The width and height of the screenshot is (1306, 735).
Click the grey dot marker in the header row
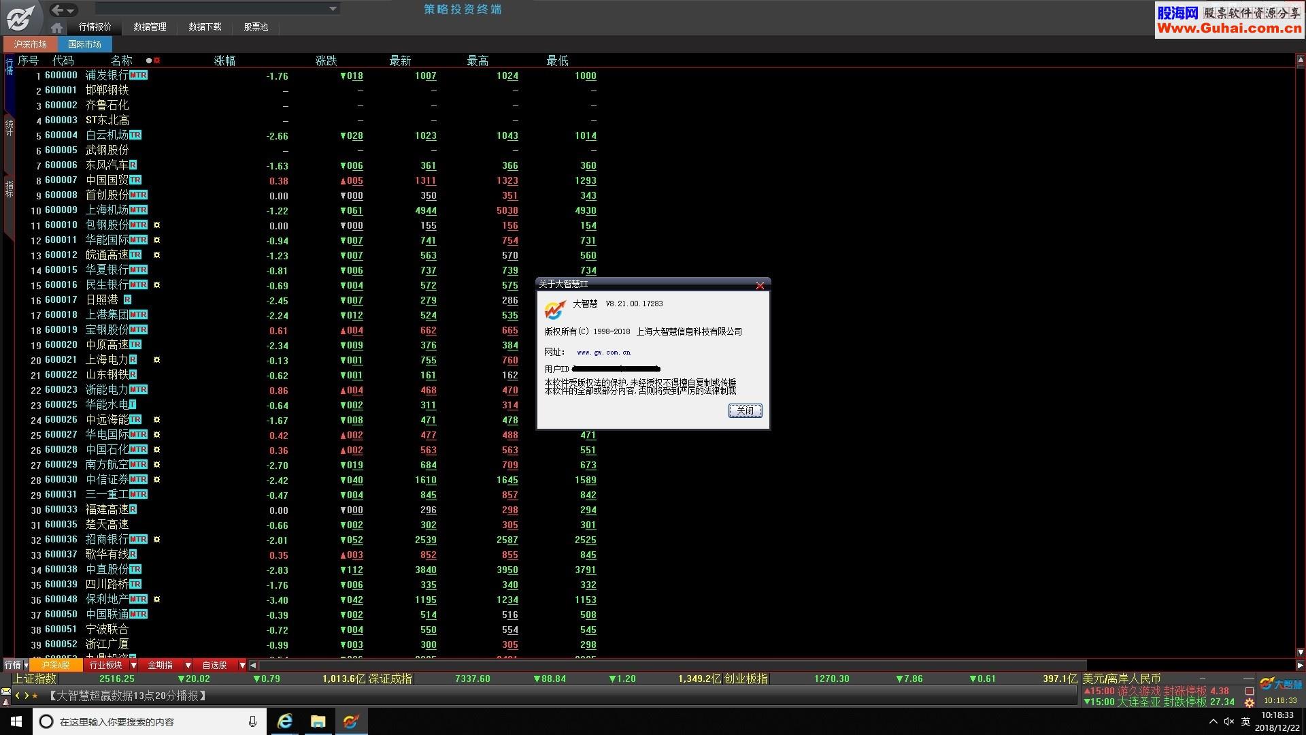tap(149, 61)
